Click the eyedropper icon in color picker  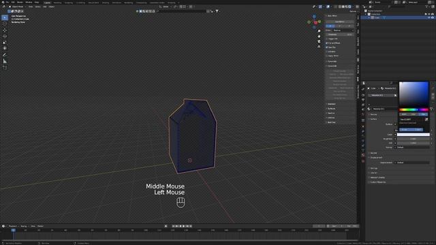click(426, 120)
